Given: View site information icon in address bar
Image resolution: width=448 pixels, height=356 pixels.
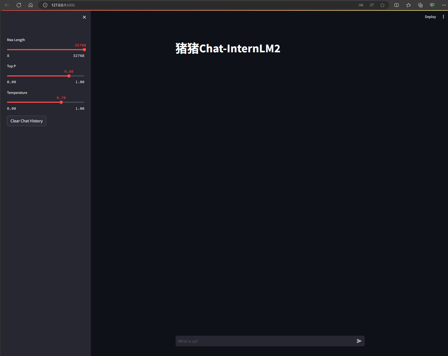Looking at the screenshot, I should [x=45, y=5].
